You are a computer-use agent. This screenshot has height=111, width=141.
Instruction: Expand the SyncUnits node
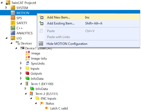click(x=21, y=63)
